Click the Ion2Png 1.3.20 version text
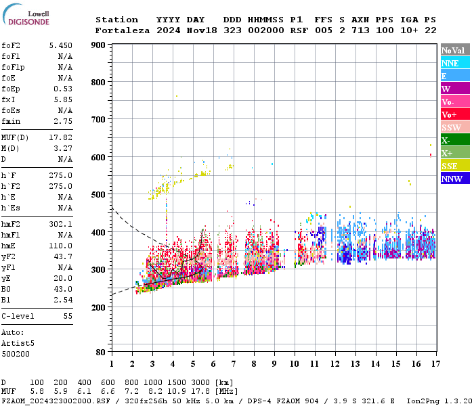The image size is (474, 406). pos(439,401)
